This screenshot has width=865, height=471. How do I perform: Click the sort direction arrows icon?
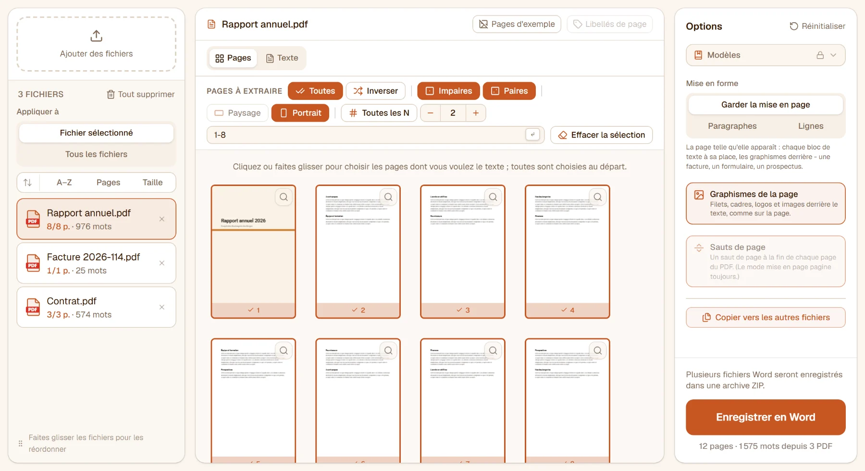(x=28, y=183)
